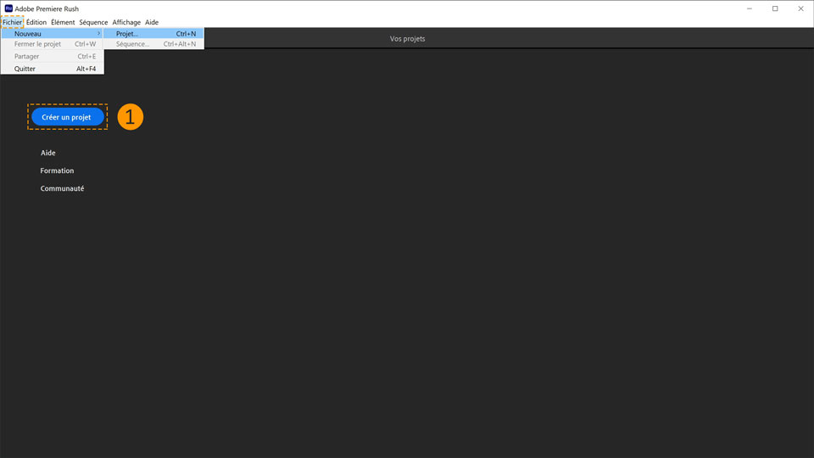Close the Premiere Rush window

[800, 8]
